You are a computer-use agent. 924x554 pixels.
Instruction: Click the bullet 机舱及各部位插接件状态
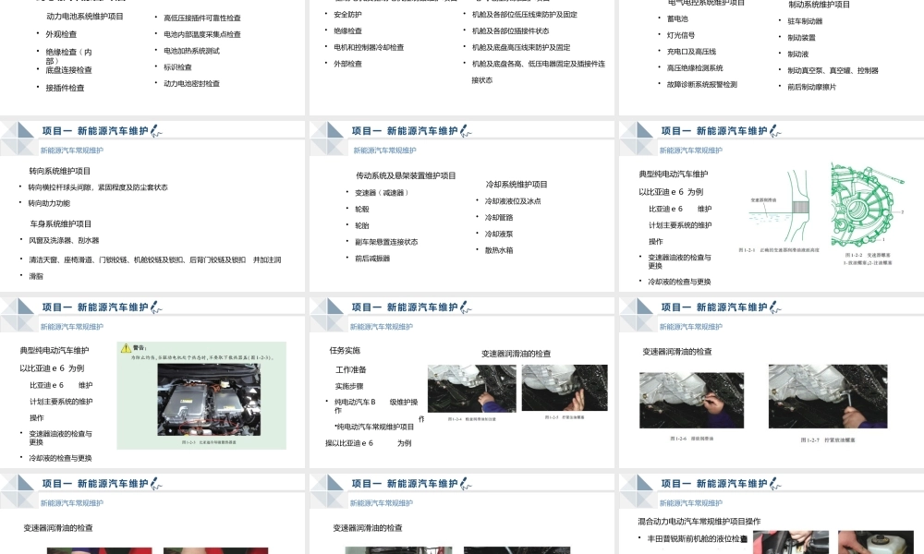[510, 30]
